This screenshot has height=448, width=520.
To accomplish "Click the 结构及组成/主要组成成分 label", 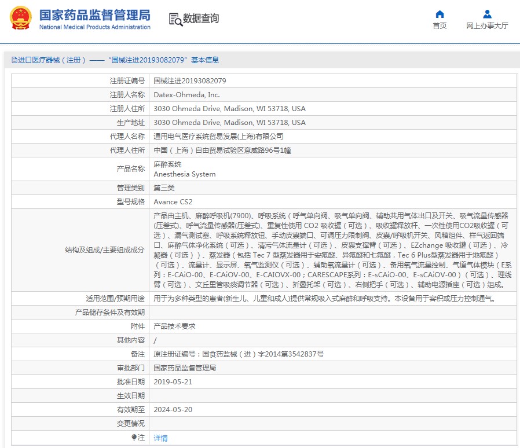I will [x=105, y=250].
